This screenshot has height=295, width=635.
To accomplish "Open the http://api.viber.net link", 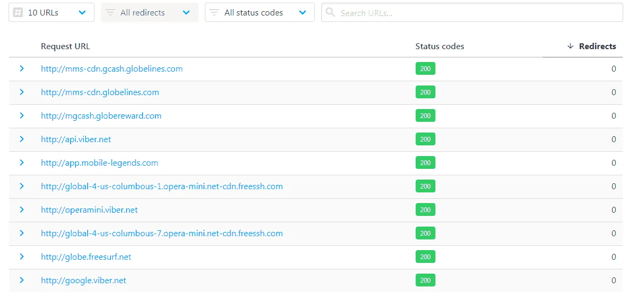I will click(x=76, y=139).
